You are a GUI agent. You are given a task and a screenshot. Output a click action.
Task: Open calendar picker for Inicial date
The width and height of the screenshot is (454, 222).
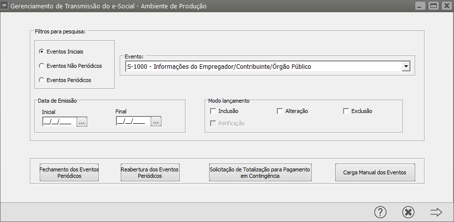[x=82, y=121]
